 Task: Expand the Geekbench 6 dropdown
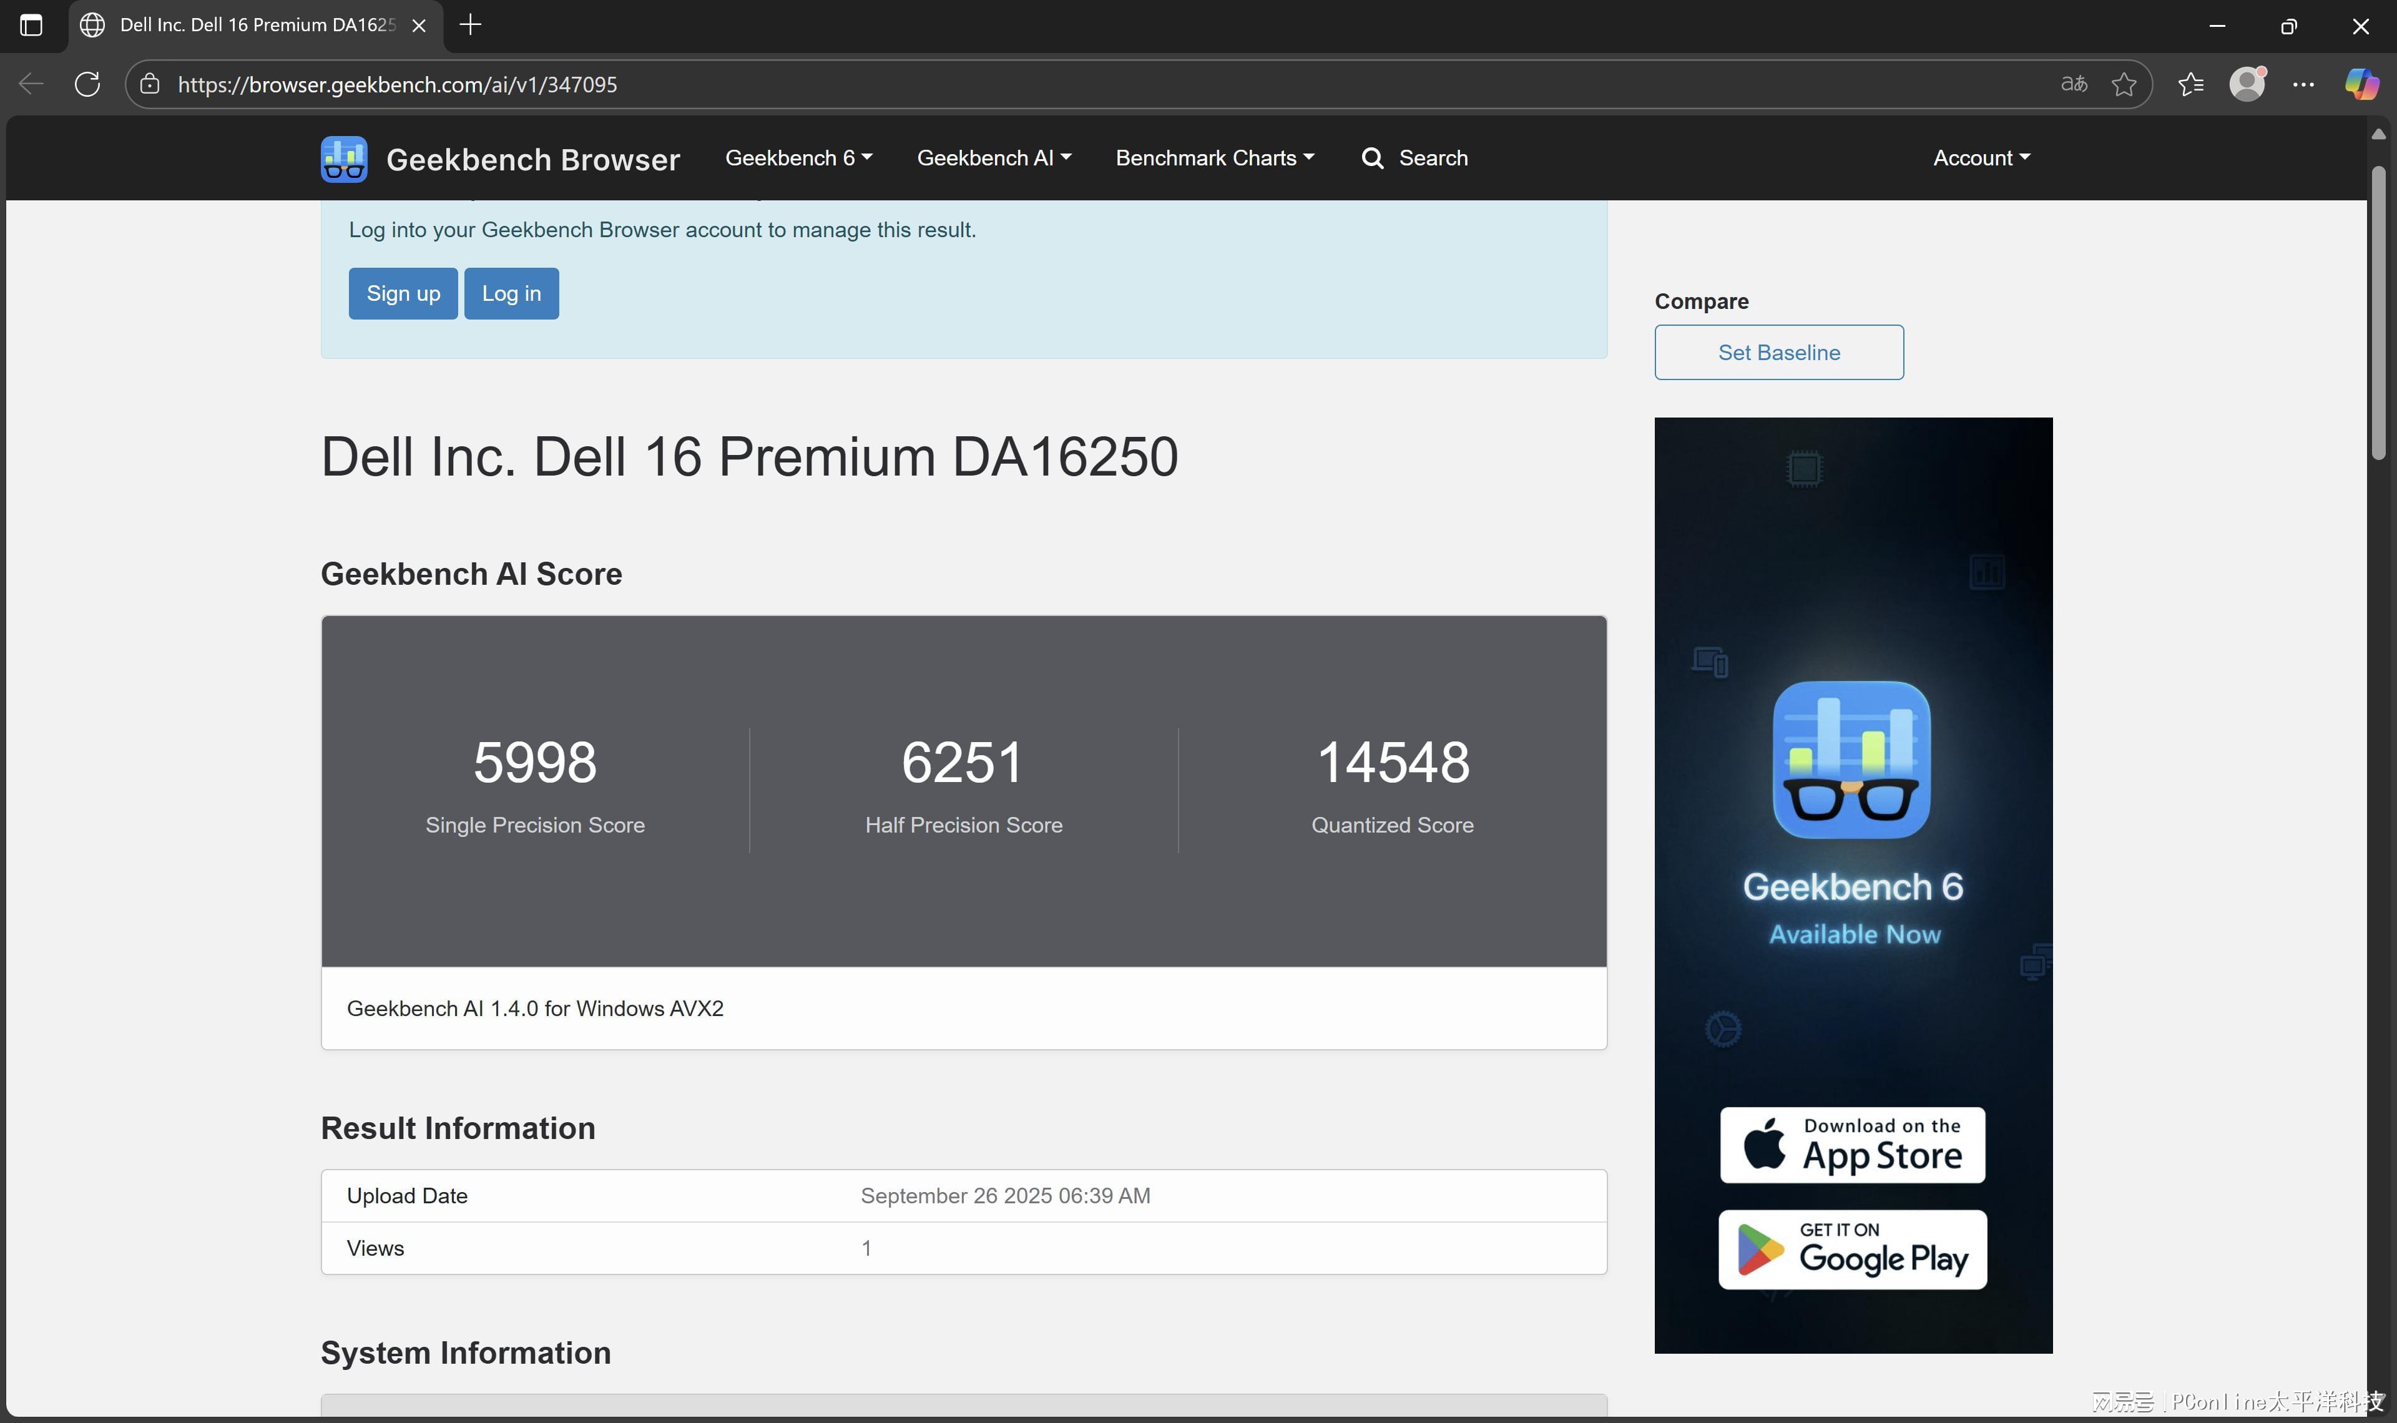coord(798,159)
